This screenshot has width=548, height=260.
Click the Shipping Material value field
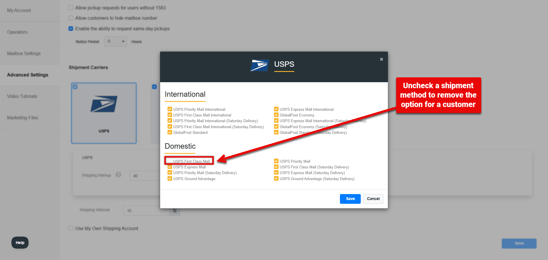point(146,211)
